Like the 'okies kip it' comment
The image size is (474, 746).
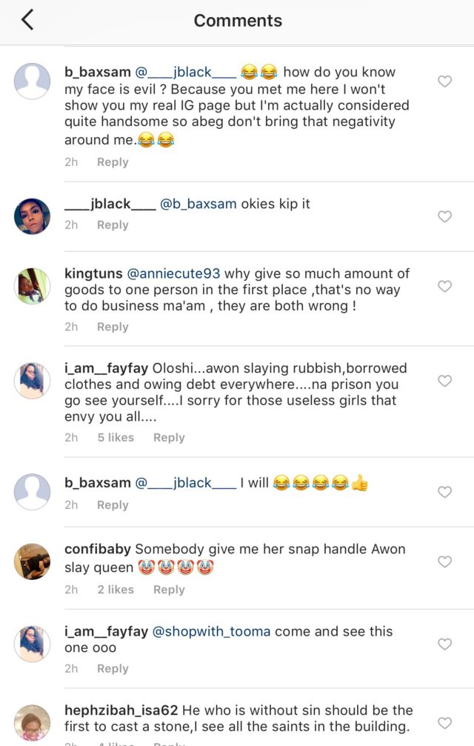pyautogui.click(x=444, y=216)
